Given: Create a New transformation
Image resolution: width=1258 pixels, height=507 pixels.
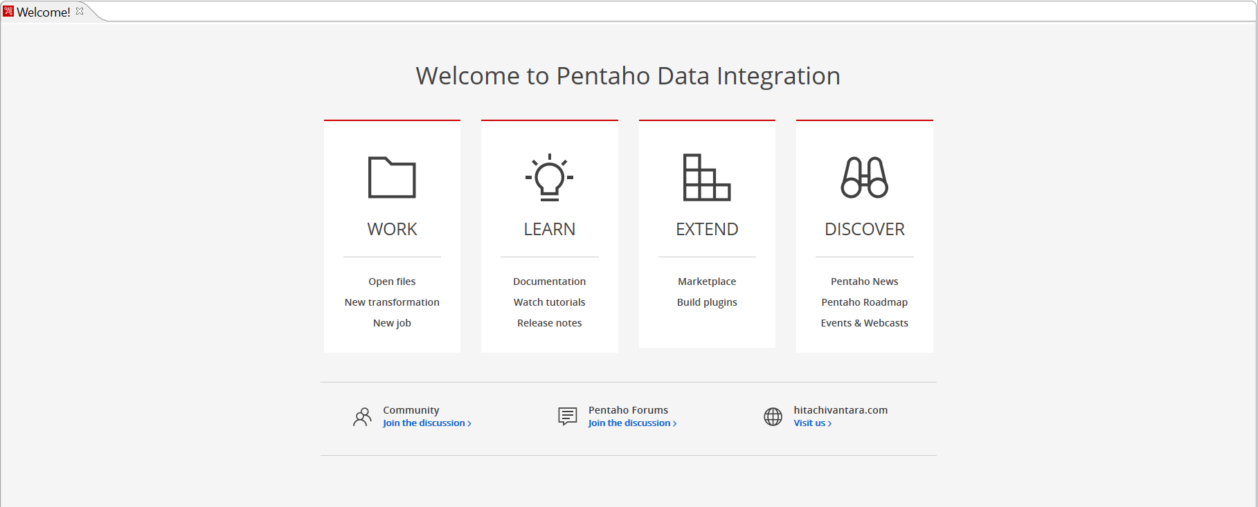Looking at the screenshot, I should [x=392, y=302].
